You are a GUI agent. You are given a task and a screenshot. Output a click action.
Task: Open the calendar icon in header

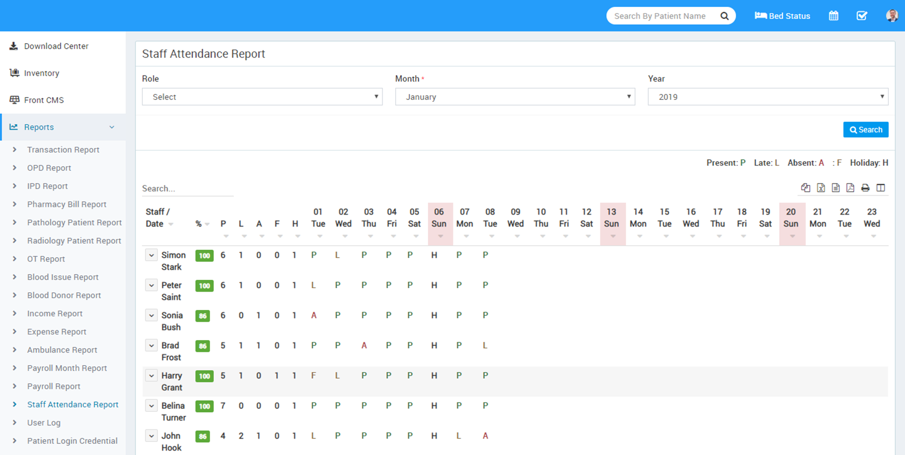(834, 16)
